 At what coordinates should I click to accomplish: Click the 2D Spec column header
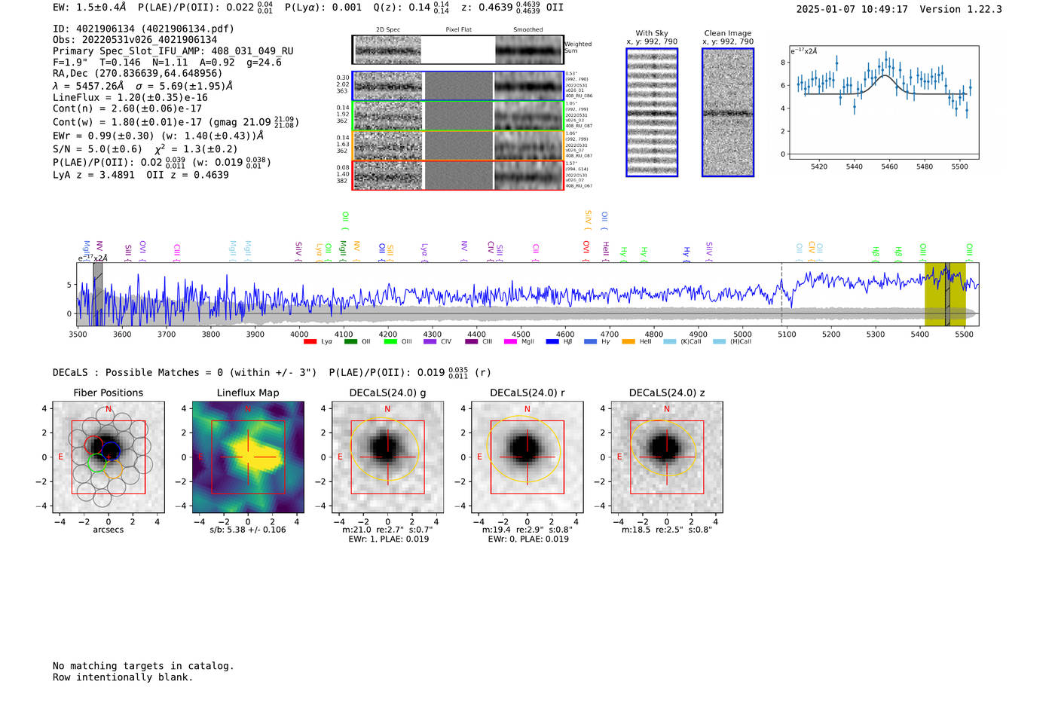[x=388, y=30]
